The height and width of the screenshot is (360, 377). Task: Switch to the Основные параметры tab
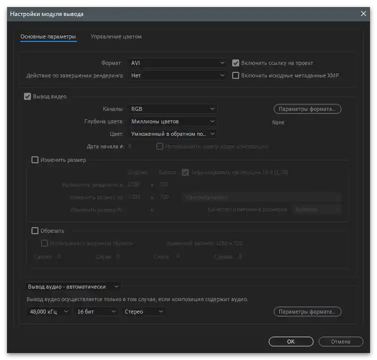(48, 36)
